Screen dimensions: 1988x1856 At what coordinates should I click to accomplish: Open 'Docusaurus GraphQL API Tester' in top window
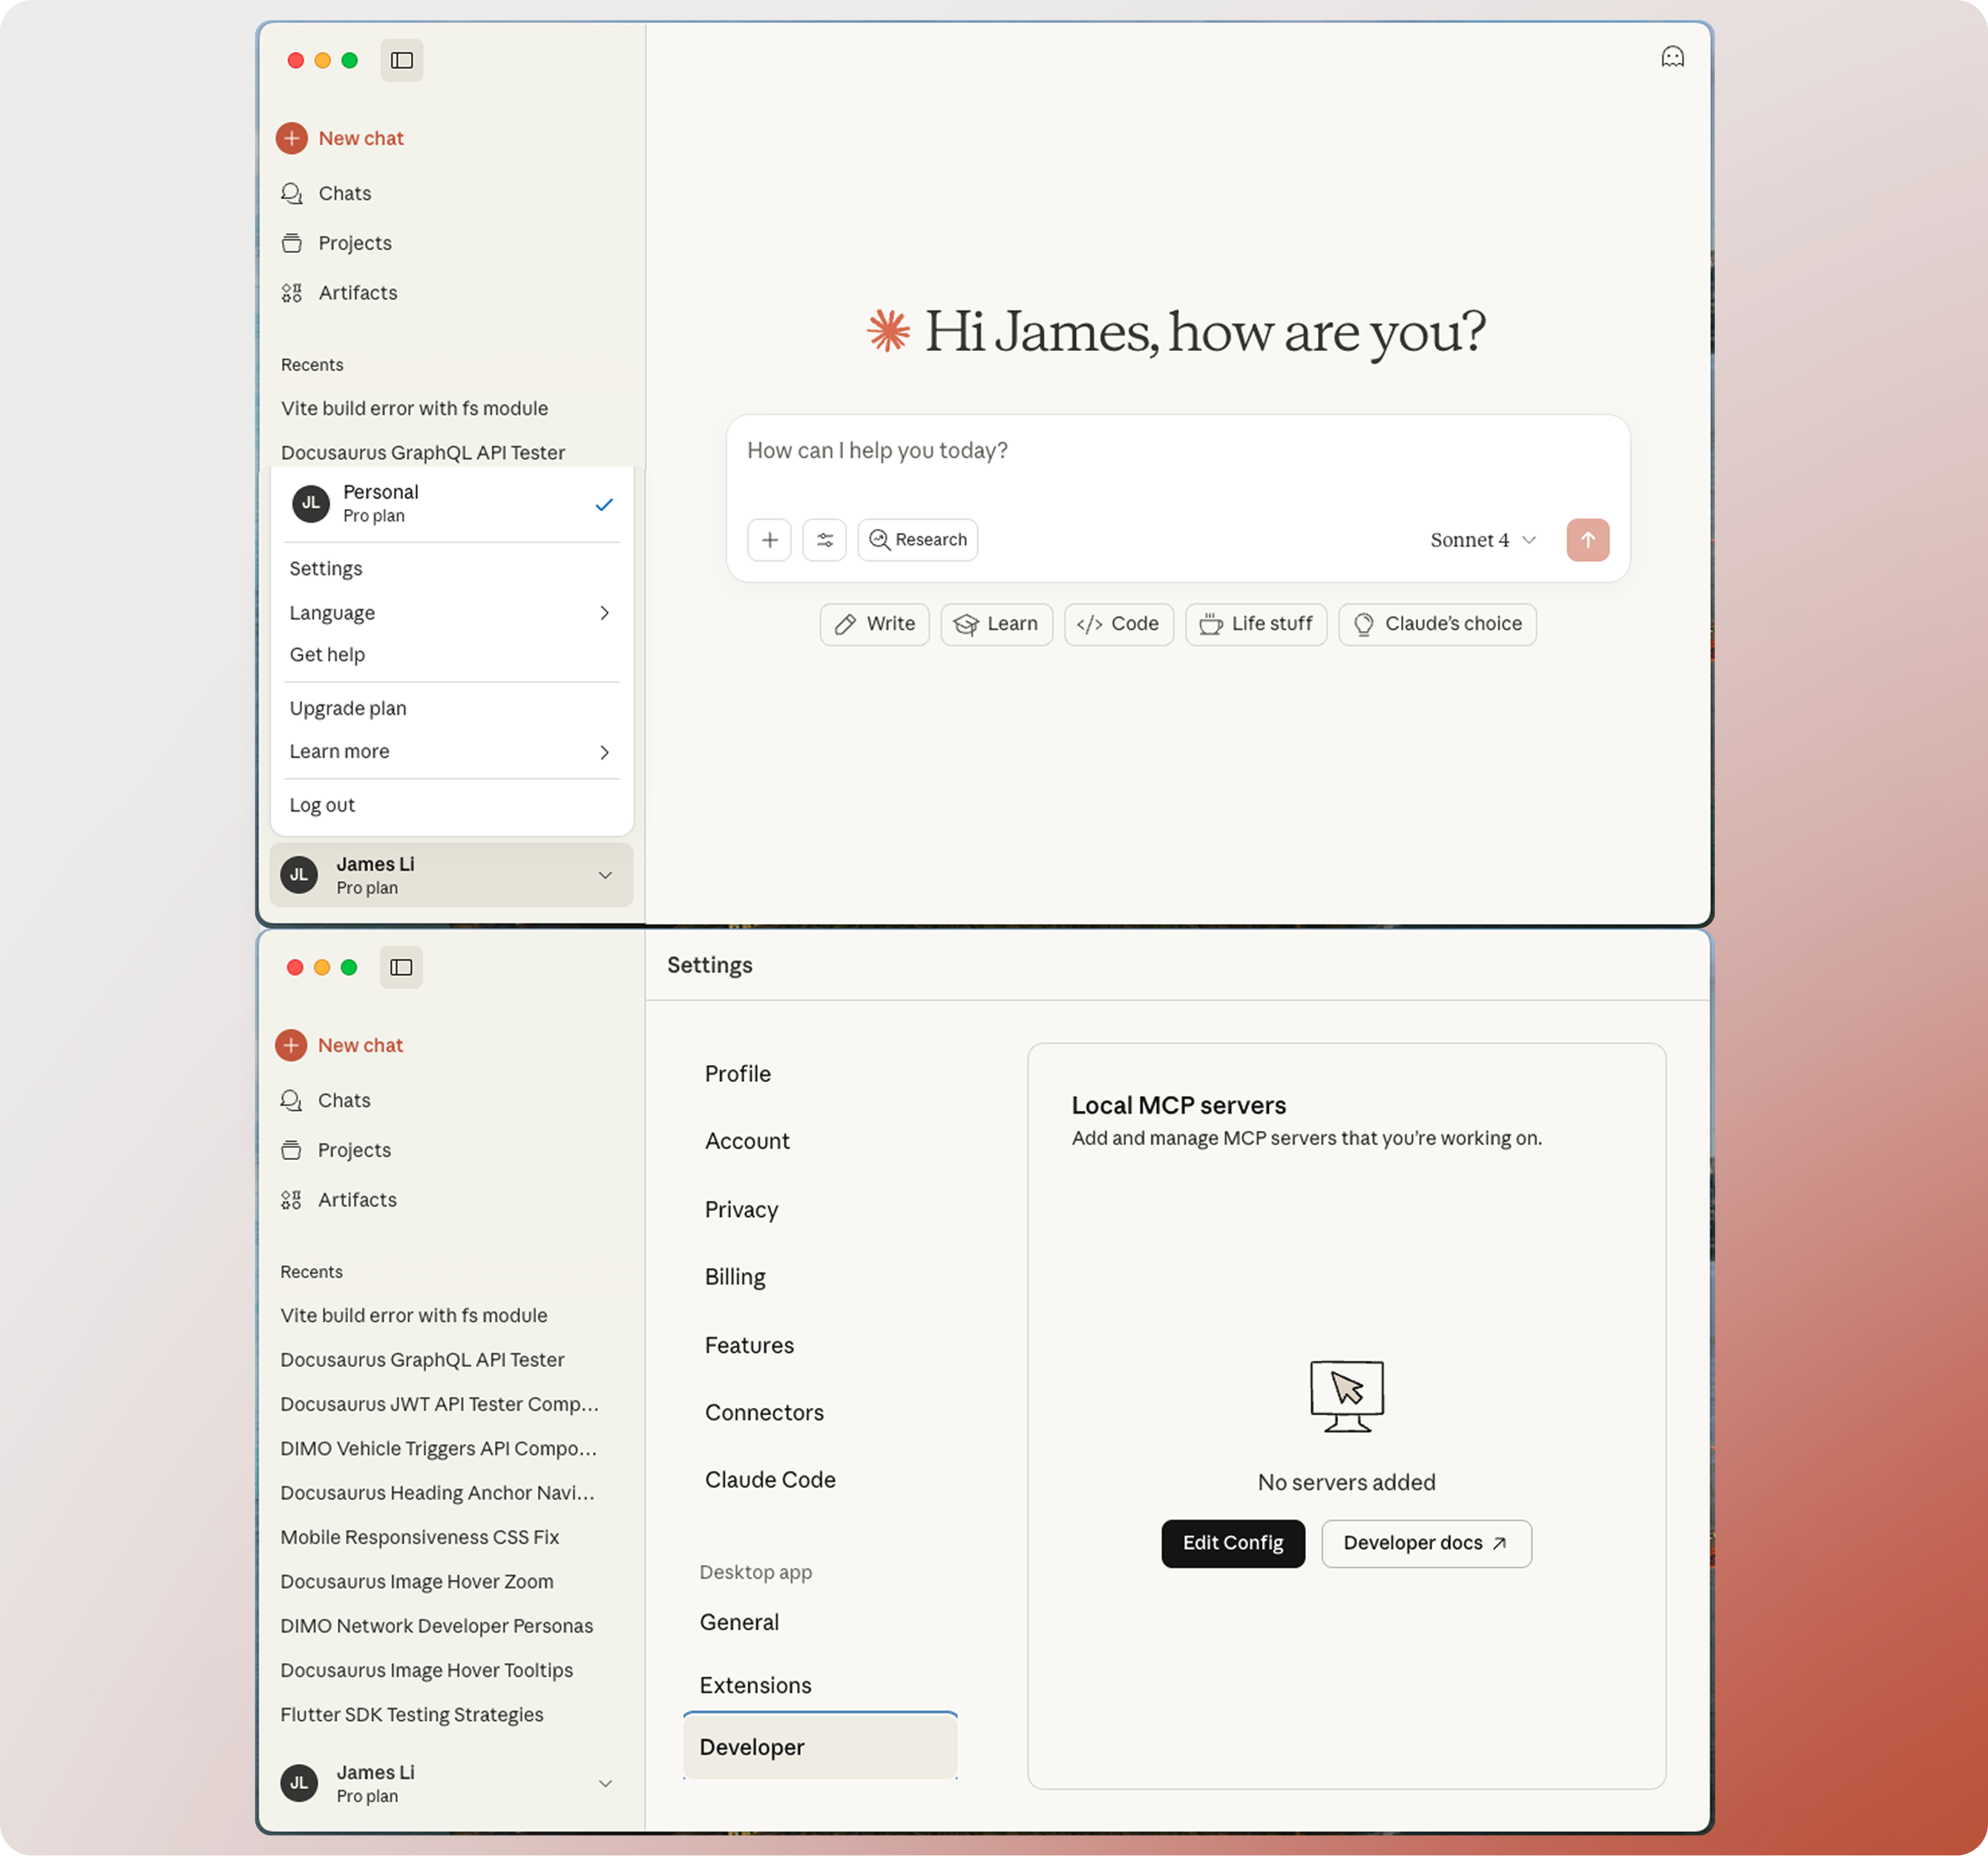[x=423, y=453]
